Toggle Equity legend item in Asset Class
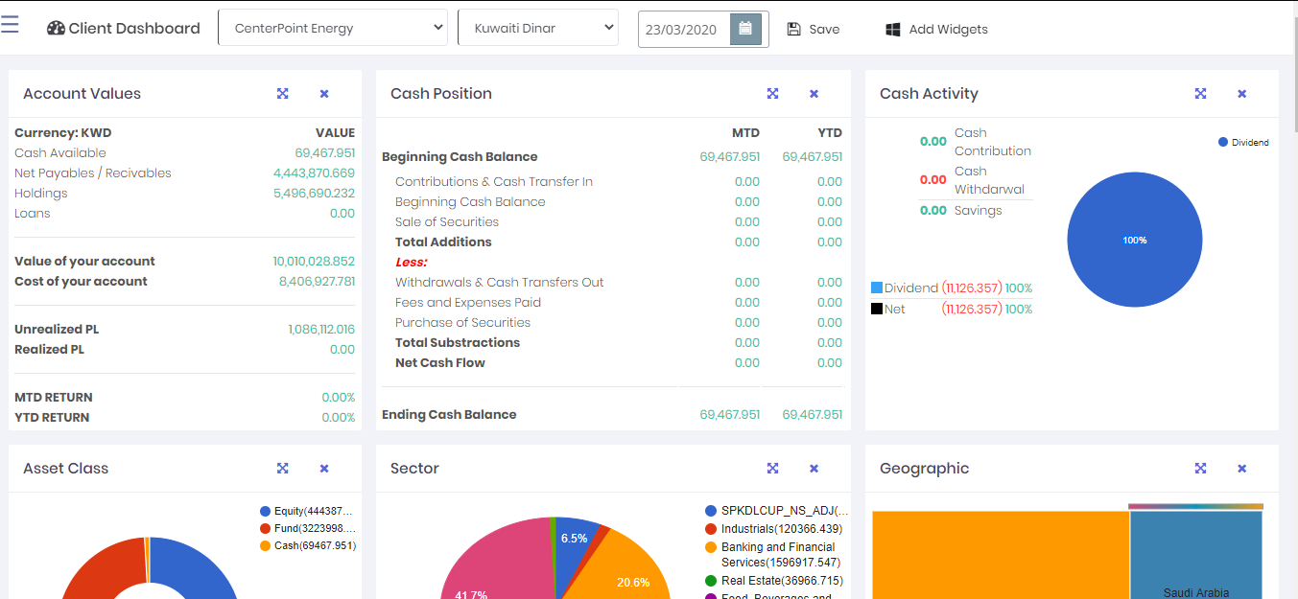 [x=307, y=512]
